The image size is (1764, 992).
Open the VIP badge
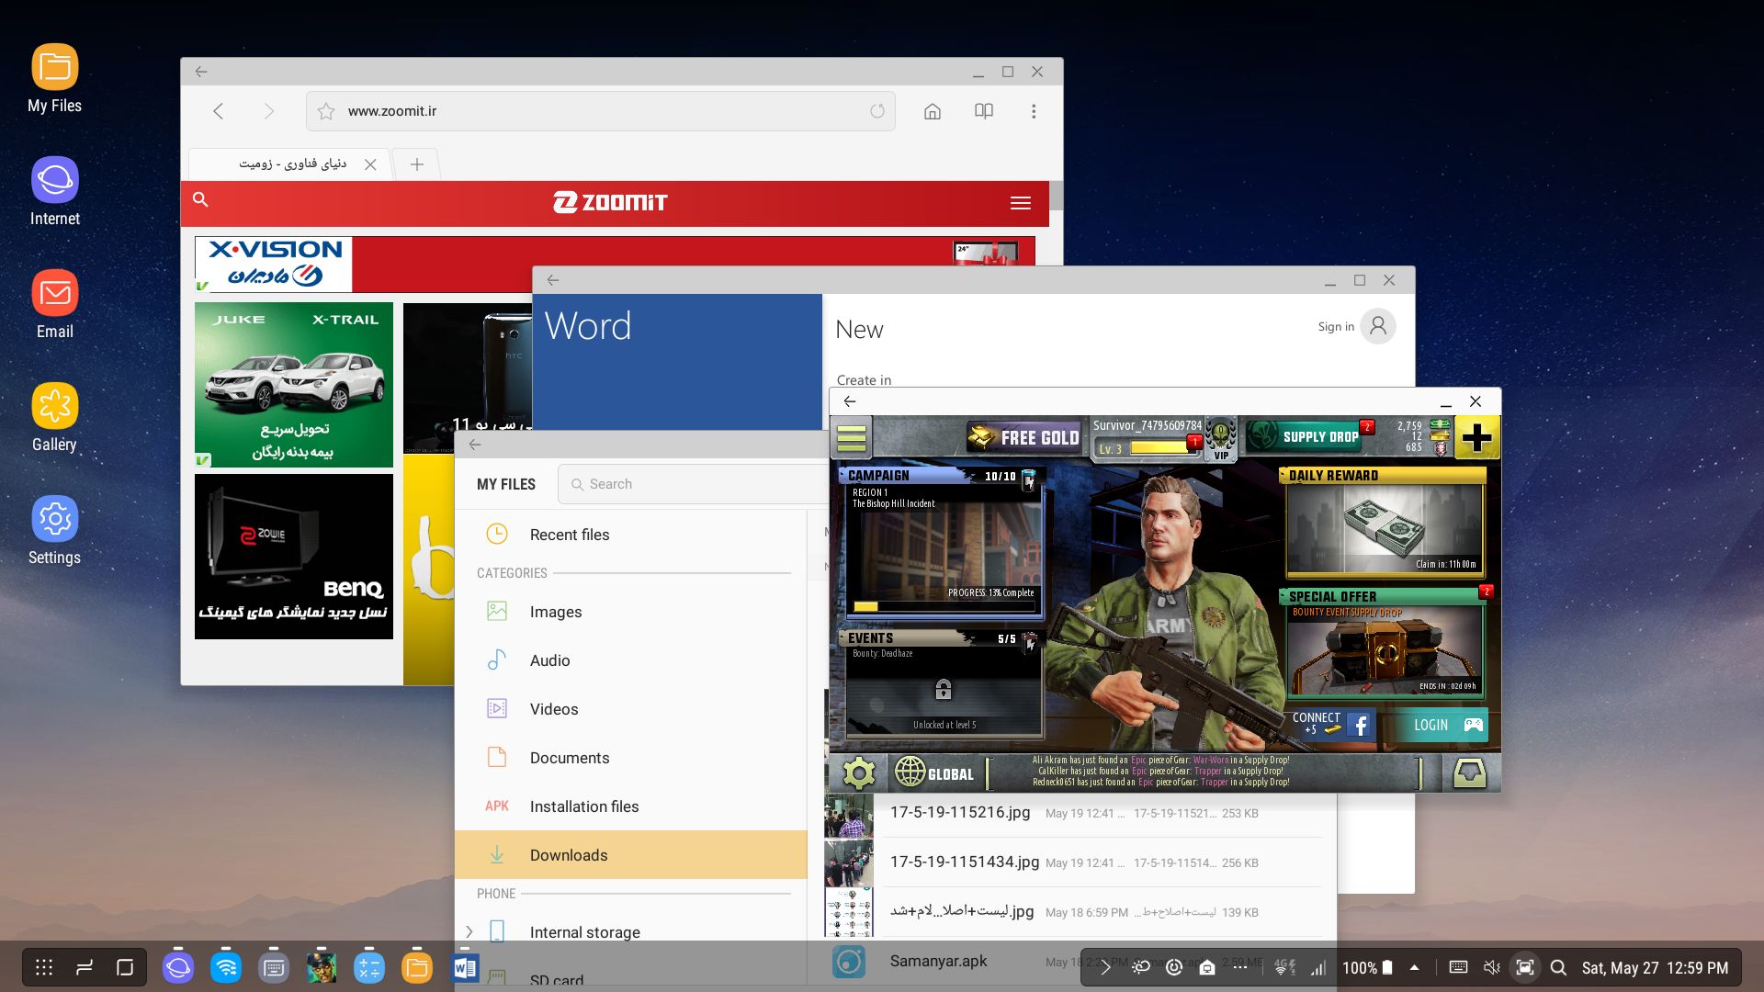(1220, 439)
